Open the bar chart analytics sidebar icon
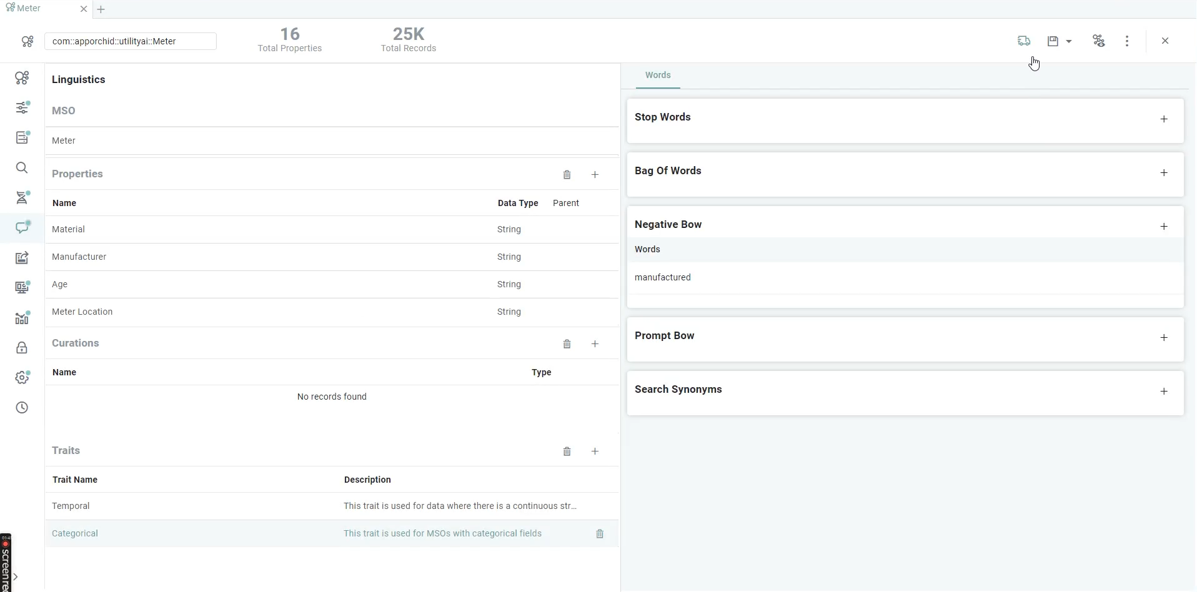Image resolution: width=1197 pixels, height=592 pixels. pos(22,318)
